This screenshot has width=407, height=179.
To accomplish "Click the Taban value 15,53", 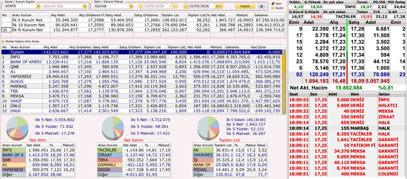I will coord(366,16).
